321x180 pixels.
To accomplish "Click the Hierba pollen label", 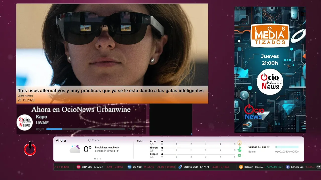I will 154,148.
